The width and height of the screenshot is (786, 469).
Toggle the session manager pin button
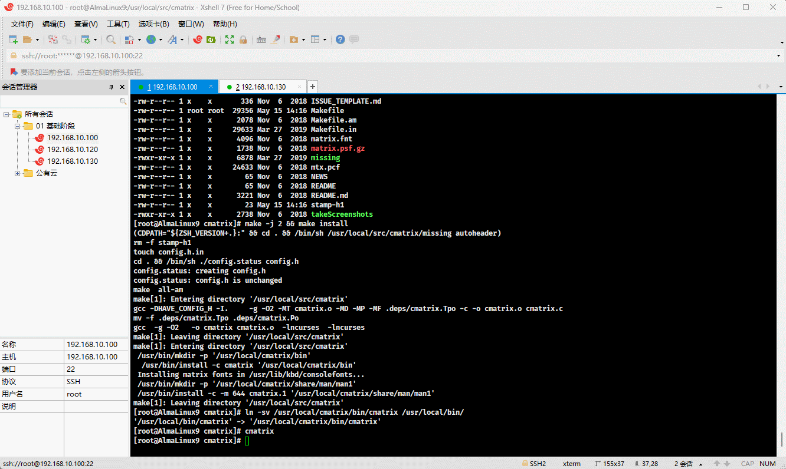(x=111, y=87)
